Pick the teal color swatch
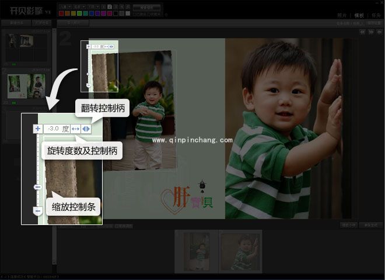 (85, 13)
